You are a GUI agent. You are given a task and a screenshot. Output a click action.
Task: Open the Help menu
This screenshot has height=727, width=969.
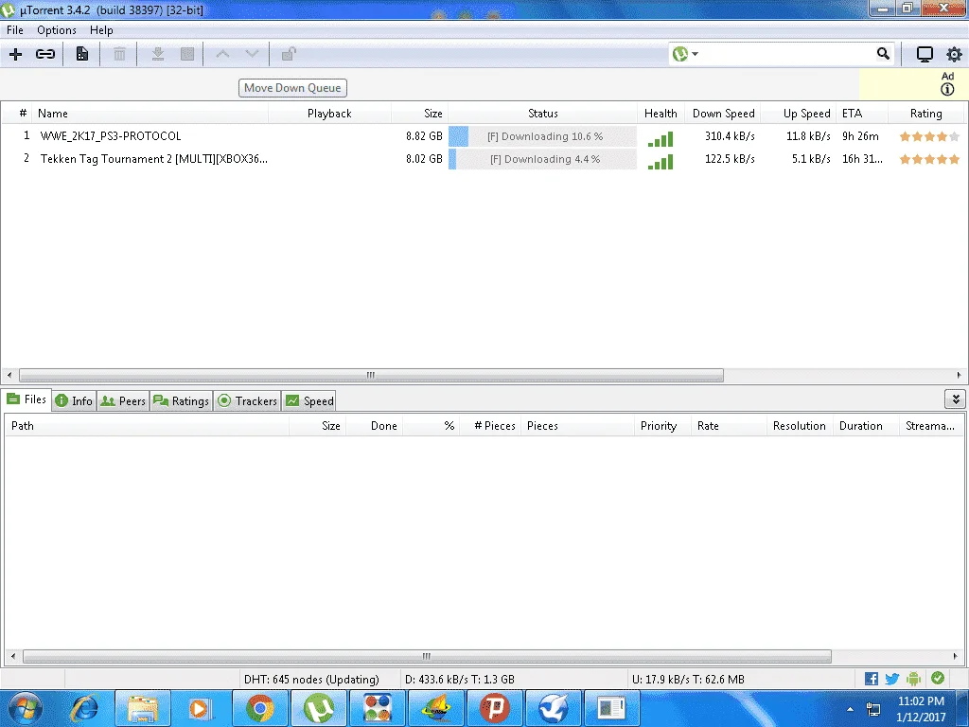pos(101,30)
